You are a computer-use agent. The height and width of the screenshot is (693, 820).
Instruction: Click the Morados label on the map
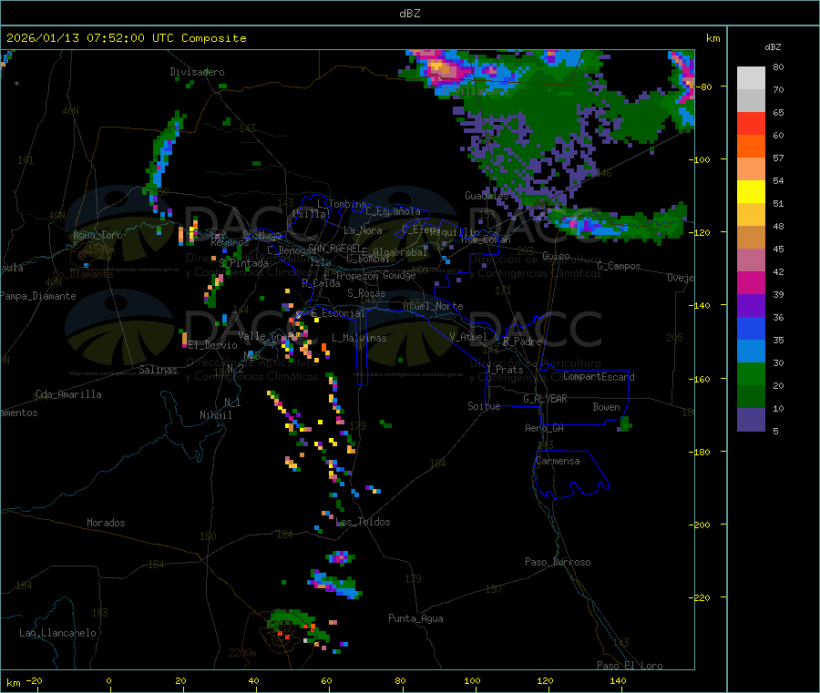pos(106,523)
